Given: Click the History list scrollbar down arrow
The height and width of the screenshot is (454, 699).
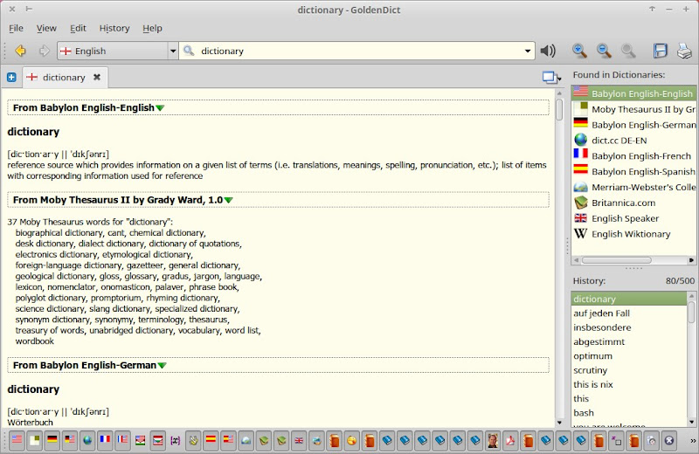Looking at the screenshot, I should (x=691, y=422).
